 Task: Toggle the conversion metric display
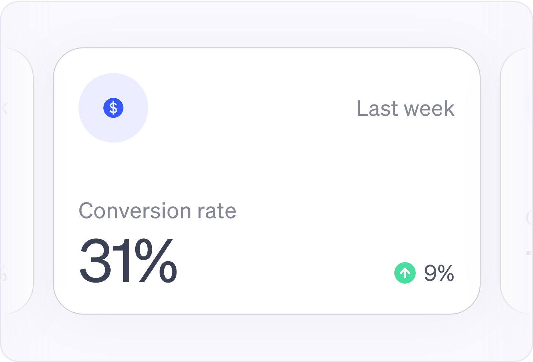click(128, 261)
